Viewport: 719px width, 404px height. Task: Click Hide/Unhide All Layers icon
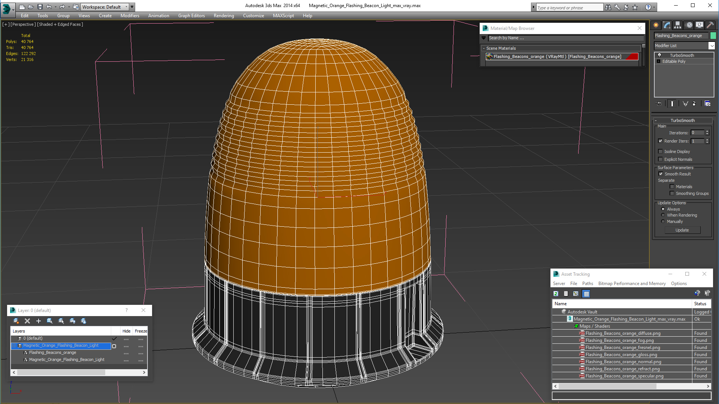tap(72, 321)
